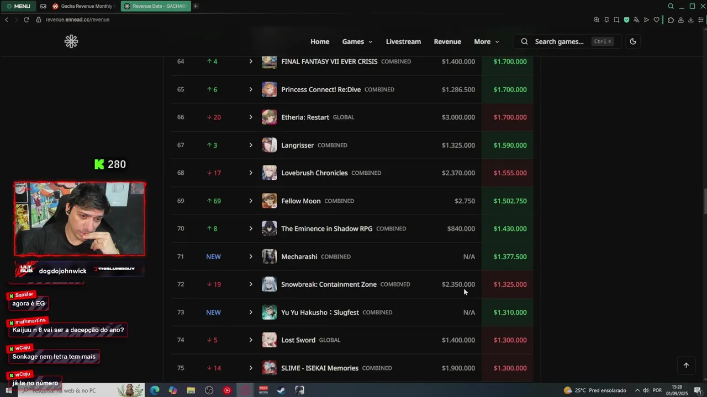Click the zoom magnifier icon in address bar
Viewport: 707px width, 397px height.
pos(597,20)
